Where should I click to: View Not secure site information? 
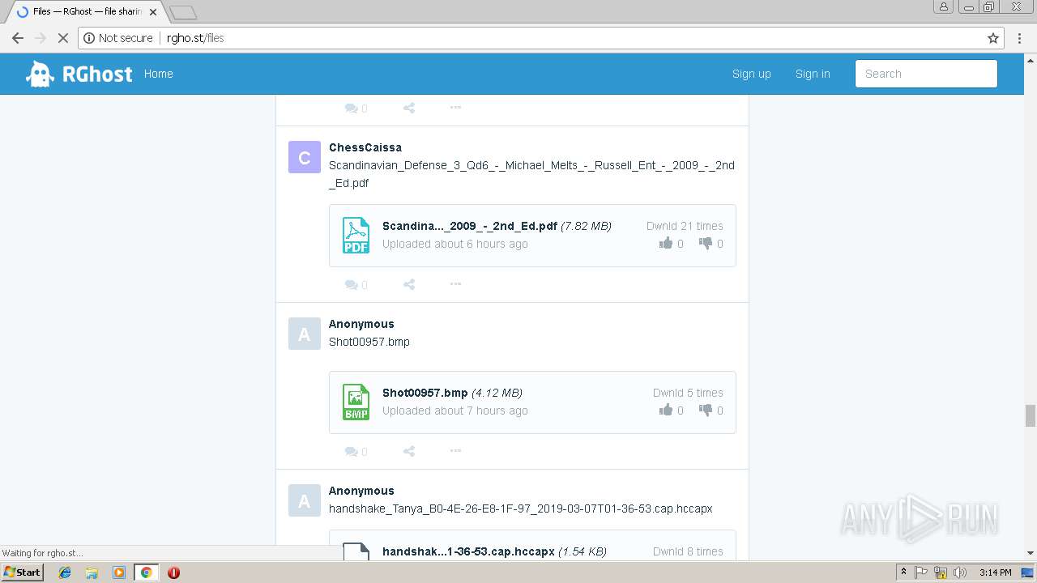tap(118, 38)
